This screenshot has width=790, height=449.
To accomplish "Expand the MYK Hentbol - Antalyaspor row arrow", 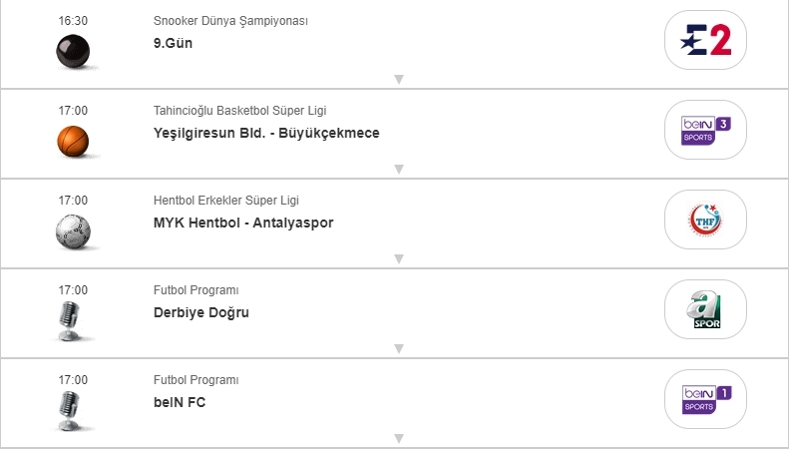I will pyautogui.click(x=398, y=258).
